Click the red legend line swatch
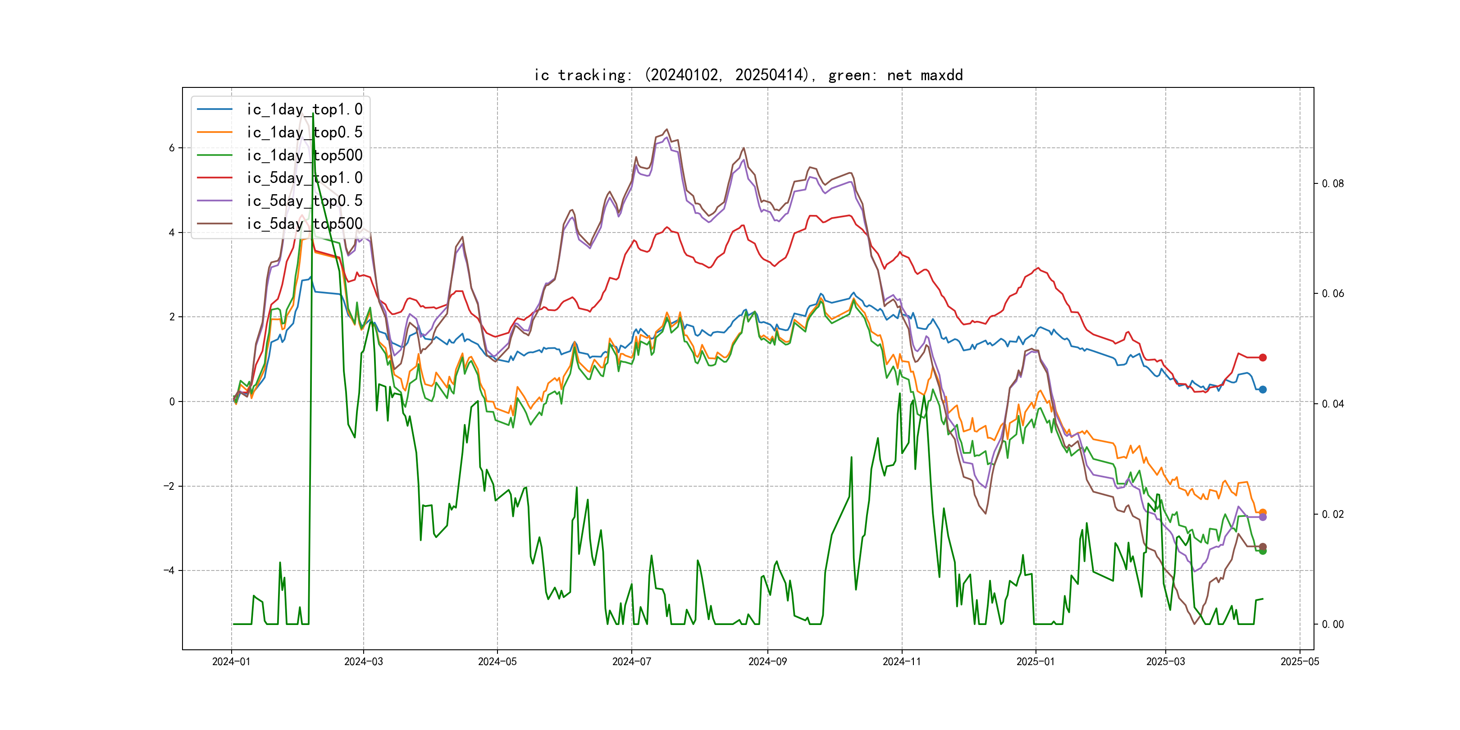Image resolution: width=1460 pixels, height=730 pixels. coord(214,178)
